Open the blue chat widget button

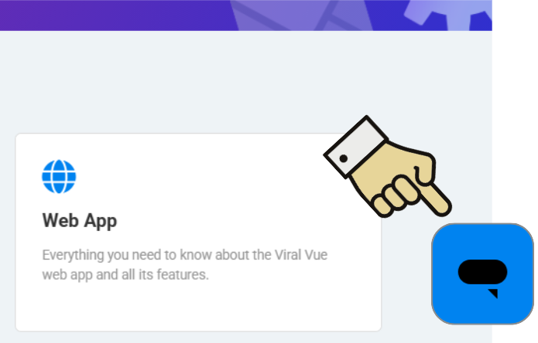482,273
